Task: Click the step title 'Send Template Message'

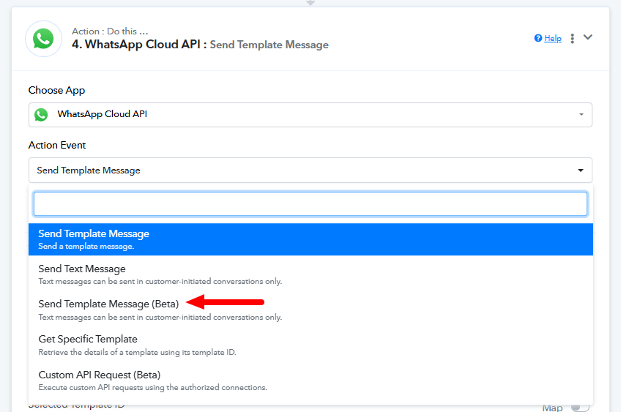Action: click(x=269, y=45)
